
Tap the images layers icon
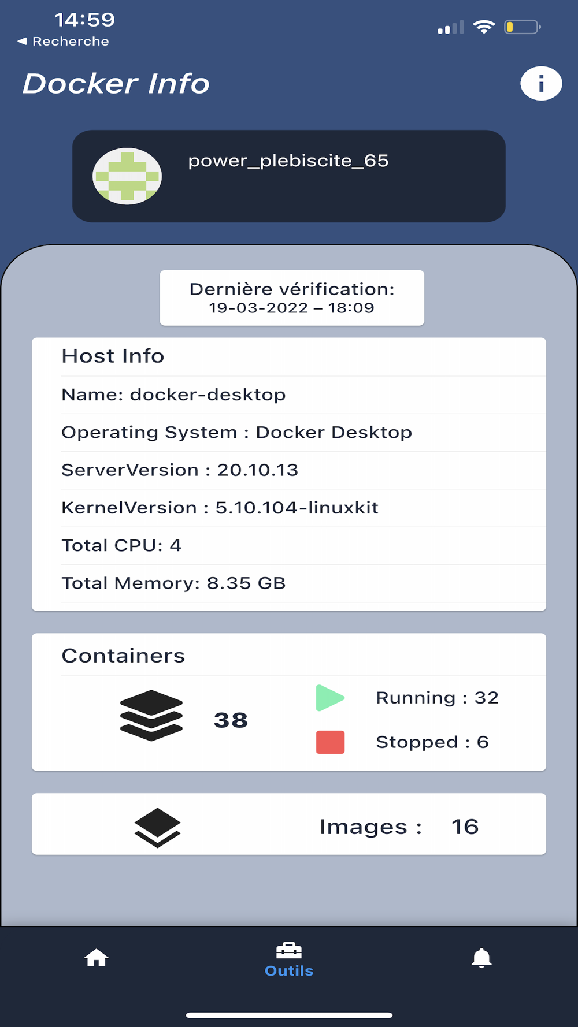157,828
